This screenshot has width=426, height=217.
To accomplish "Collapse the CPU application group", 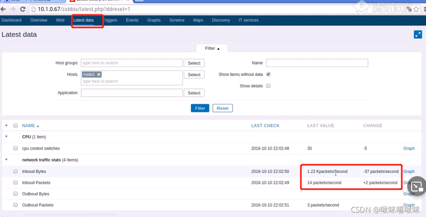I will pos(6,137).
